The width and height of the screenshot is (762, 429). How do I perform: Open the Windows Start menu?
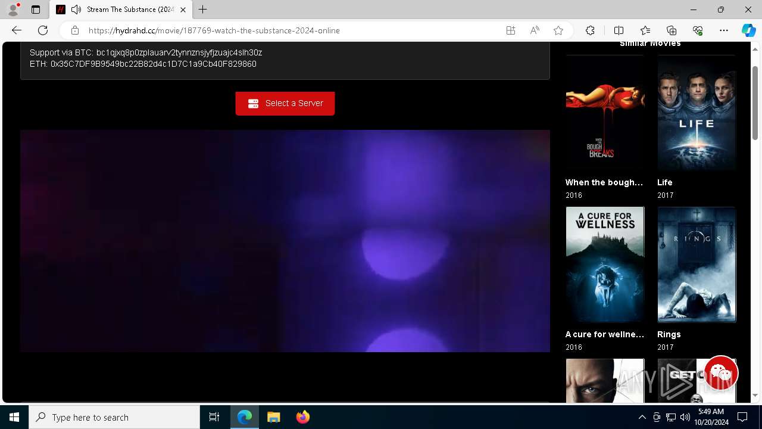click(14, 417)
